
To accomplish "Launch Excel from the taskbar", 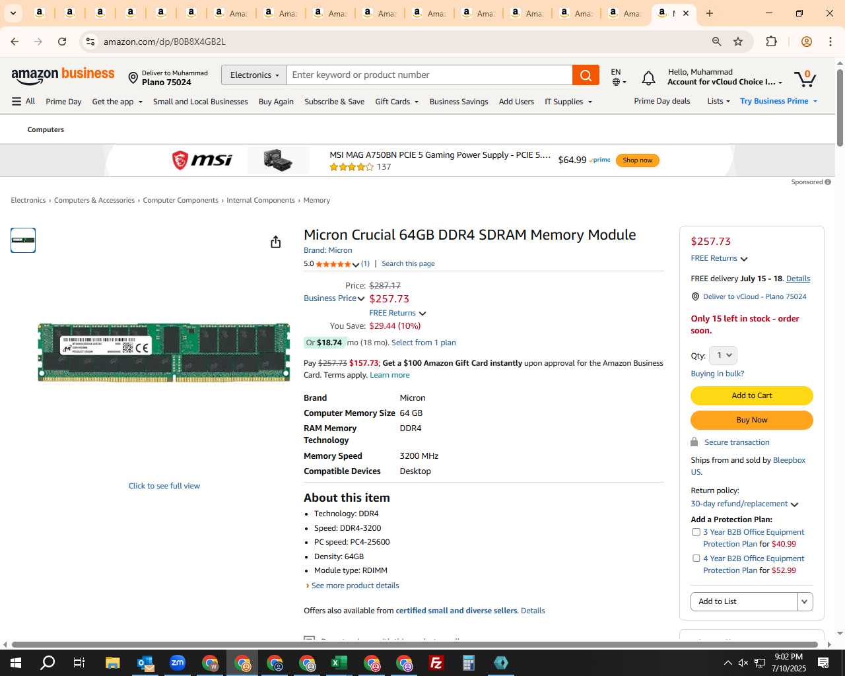I will [x=339, y=663].
